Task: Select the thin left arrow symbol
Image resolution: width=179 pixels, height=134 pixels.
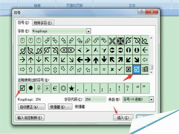Action: pyautogui.click(x=145, y=50)
